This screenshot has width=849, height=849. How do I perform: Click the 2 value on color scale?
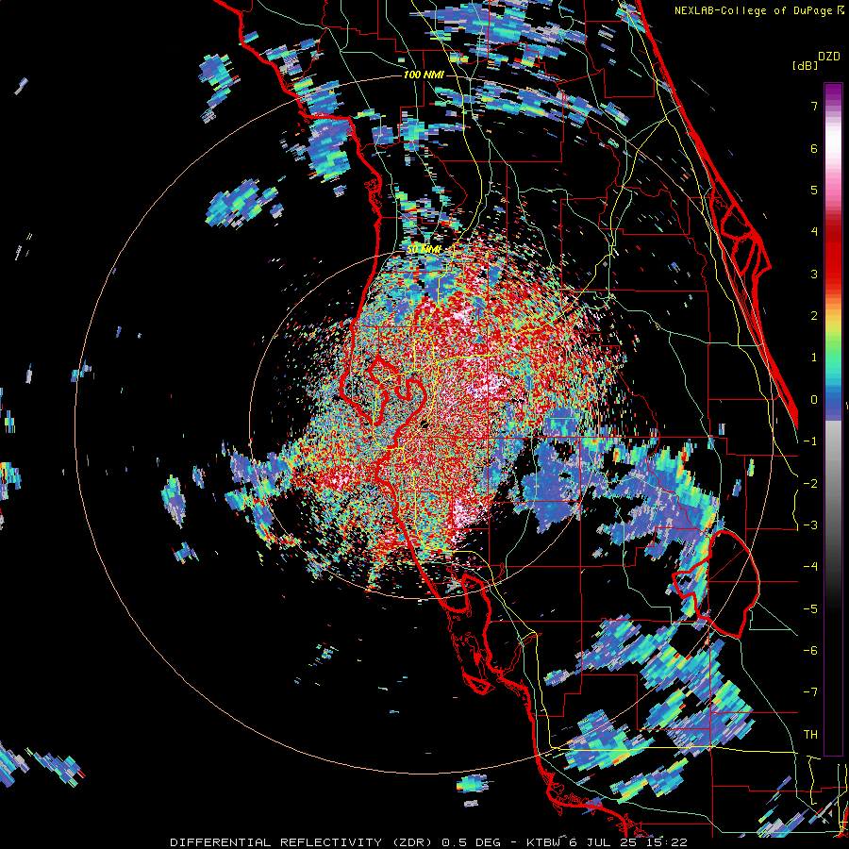814,316
